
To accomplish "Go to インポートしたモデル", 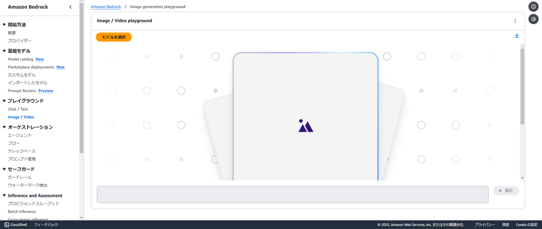I will [x=28, y=83].
